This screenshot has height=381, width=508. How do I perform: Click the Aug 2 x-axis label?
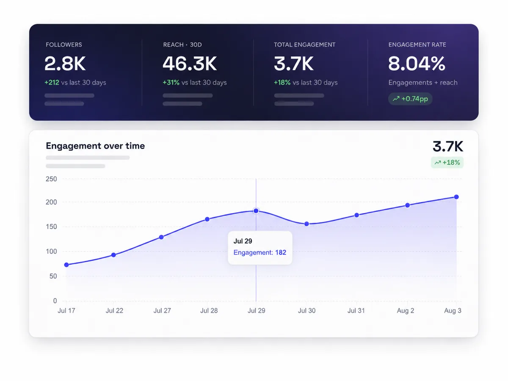tap(406, 311)
